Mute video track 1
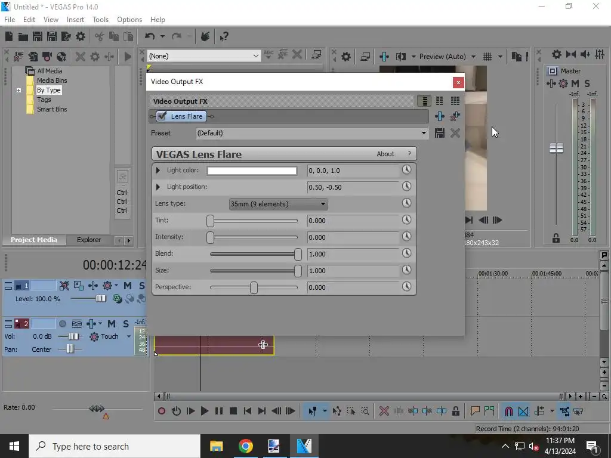Viewport: 611px width, 458px height. click(x=128, y=286)
